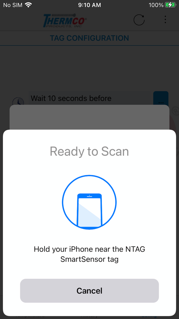The image size is (179, 319).
Task: Open the blue ellipsis options button
Action: click(x=161, y=98)
